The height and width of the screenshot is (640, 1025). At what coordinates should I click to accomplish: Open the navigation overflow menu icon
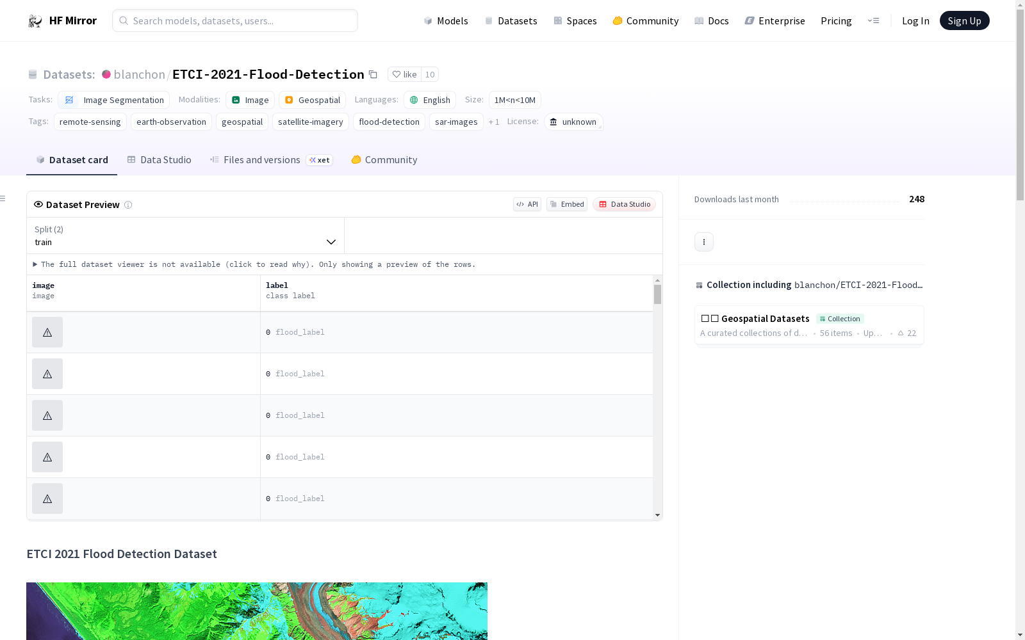[x=873, y=20]
